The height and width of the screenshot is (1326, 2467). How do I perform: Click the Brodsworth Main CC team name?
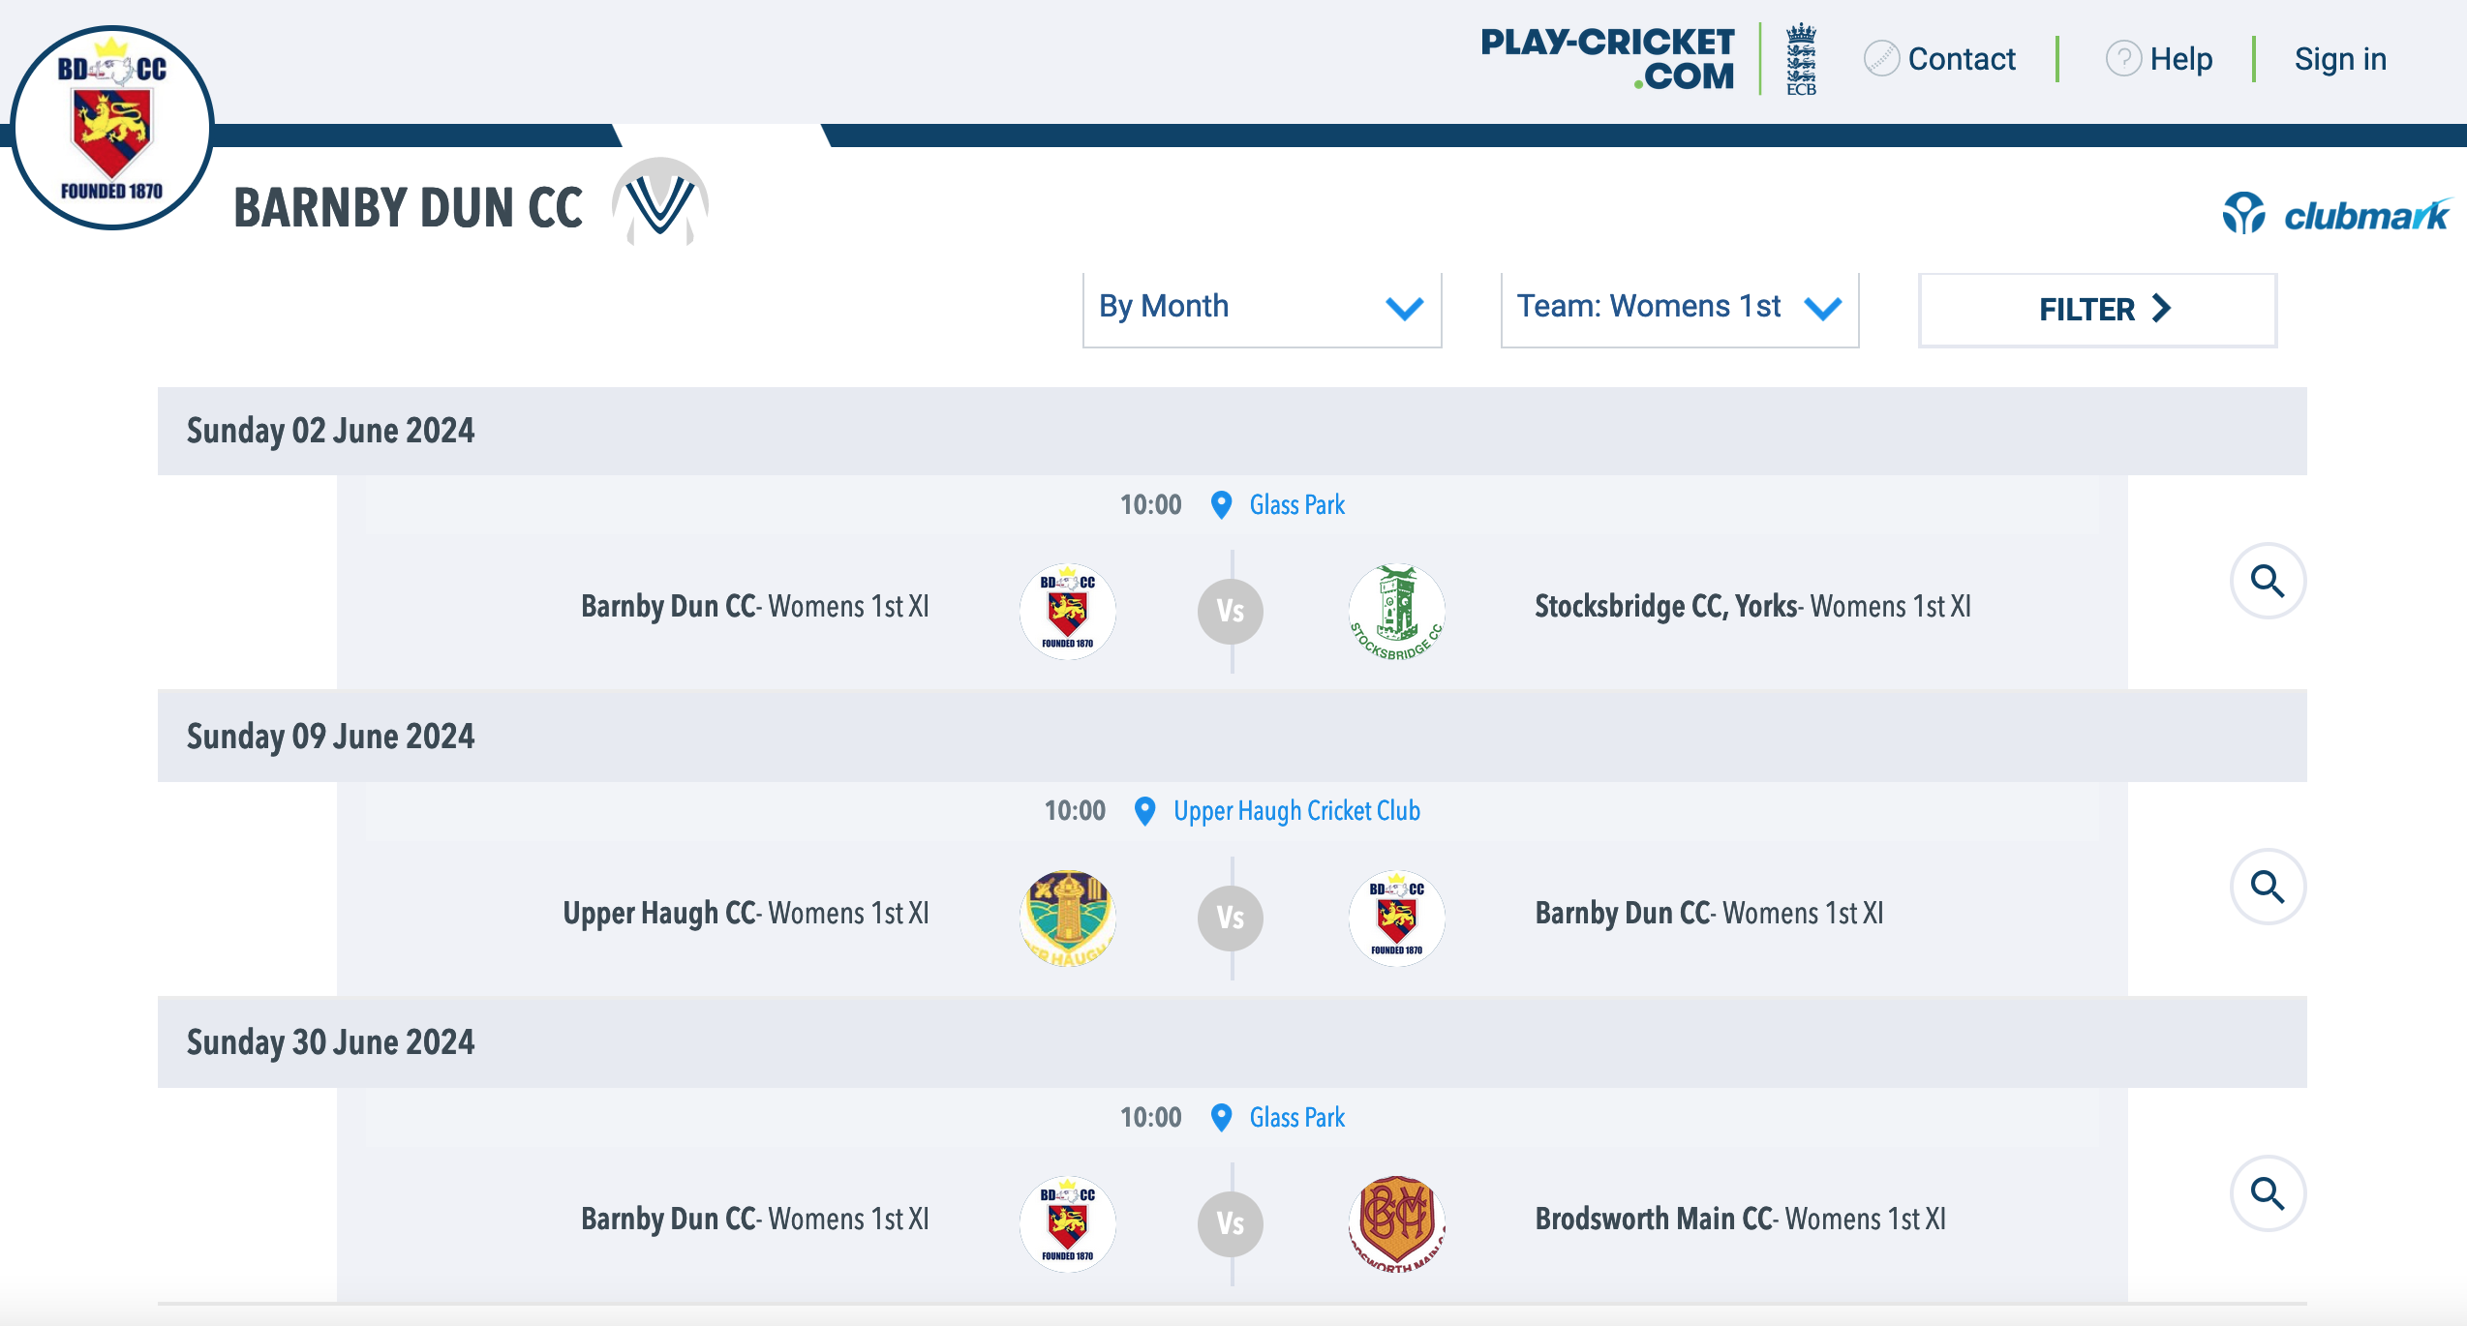pyautogui.click(x=1655, y=1219)
